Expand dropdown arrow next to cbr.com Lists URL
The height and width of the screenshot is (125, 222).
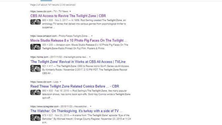[x=60, y=82]
